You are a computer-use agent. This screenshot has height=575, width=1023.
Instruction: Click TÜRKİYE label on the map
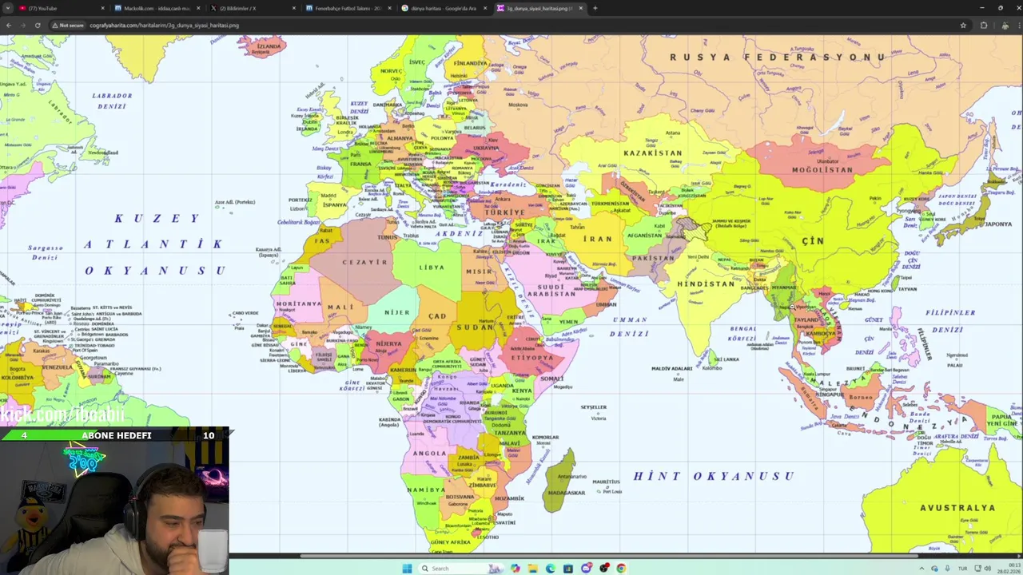point(506,212)
